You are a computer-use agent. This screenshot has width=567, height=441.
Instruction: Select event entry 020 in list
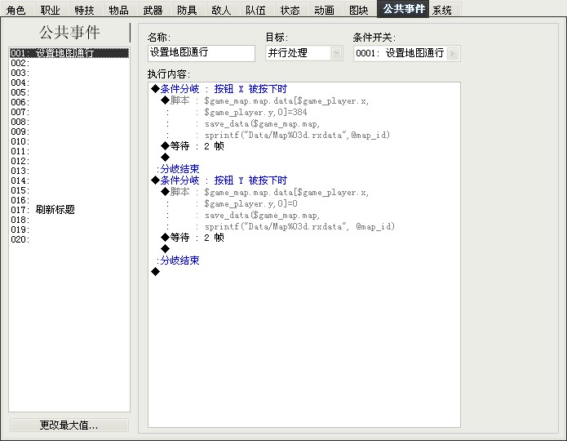coord(69,239)
